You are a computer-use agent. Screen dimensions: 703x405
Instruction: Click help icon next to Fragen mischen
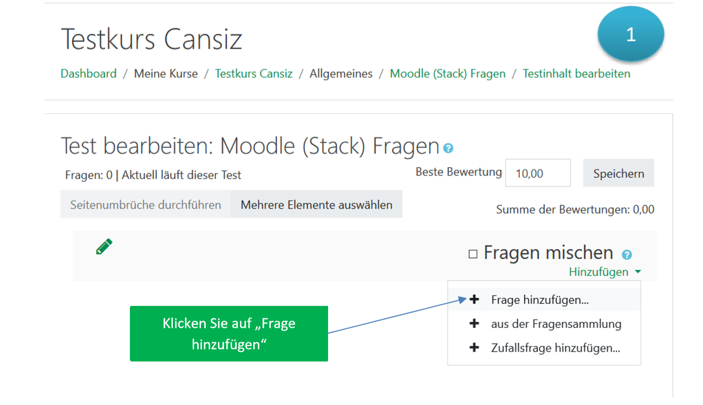tap(626, 255)
